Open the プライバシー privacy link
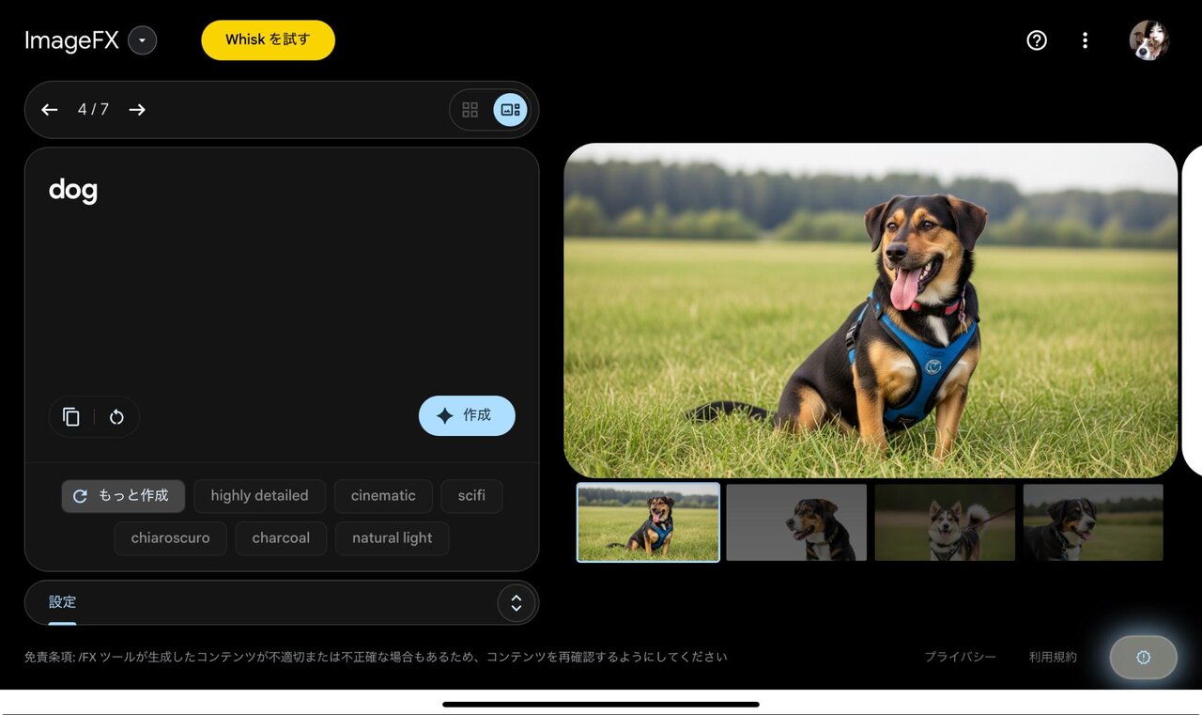Image resolution: width=1202 pixels, height=715 pixels. (960, 658)
